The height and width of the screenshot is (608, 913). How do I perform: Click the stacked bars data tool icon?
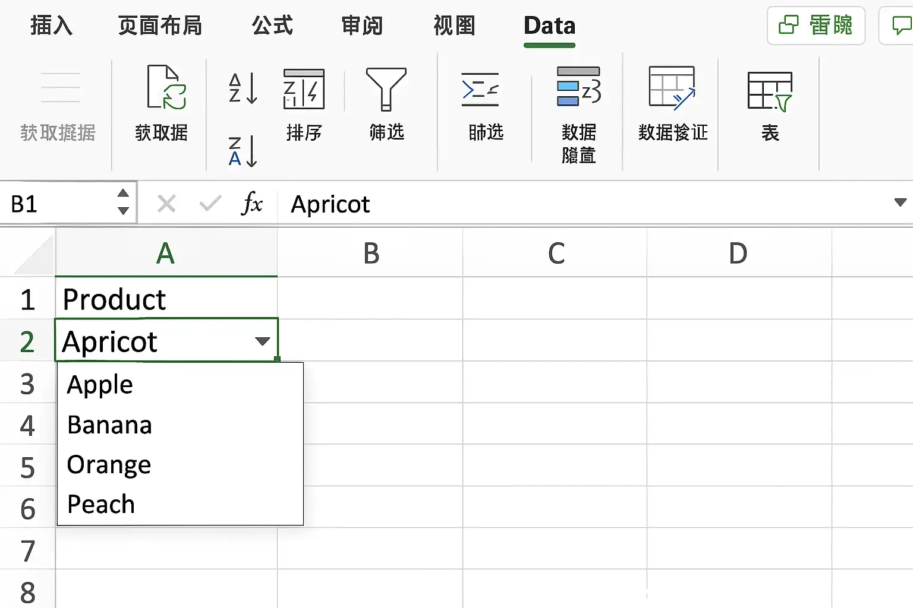tap(578, 87)
